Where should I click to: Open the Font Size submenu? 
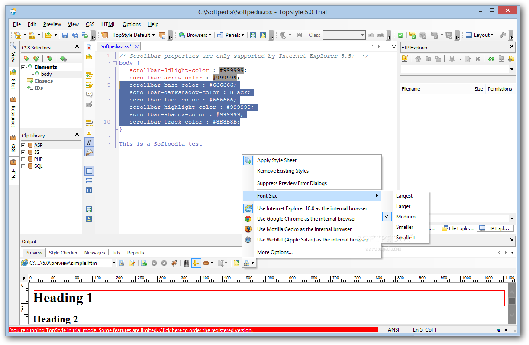tap(312, 196)
